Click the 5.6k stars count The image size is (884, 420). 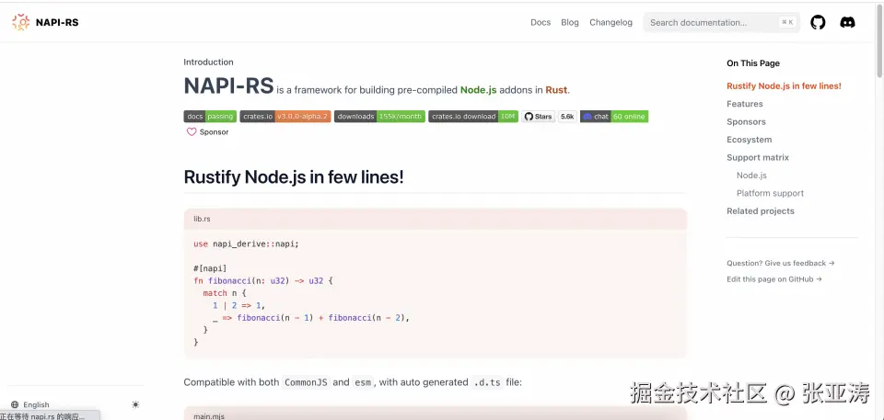[x=567, y=117]
